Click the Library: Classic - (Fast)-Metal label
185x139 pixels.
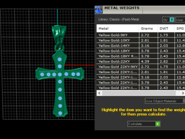point(119,19)
